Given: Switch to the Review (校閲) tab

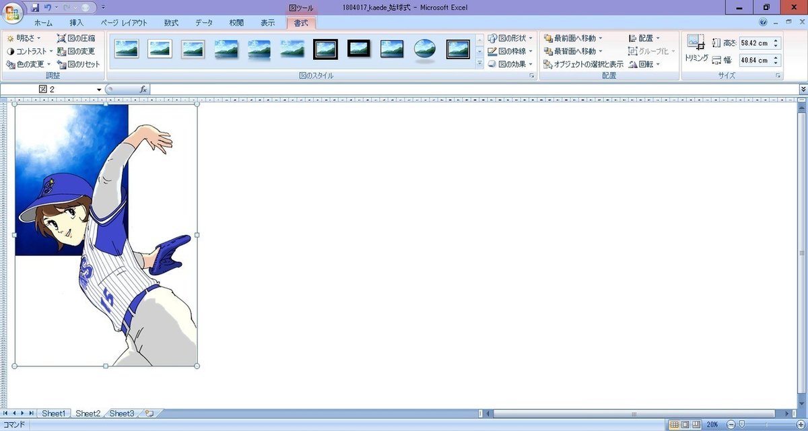Looking at the screenshot, I should coord(236,23).
